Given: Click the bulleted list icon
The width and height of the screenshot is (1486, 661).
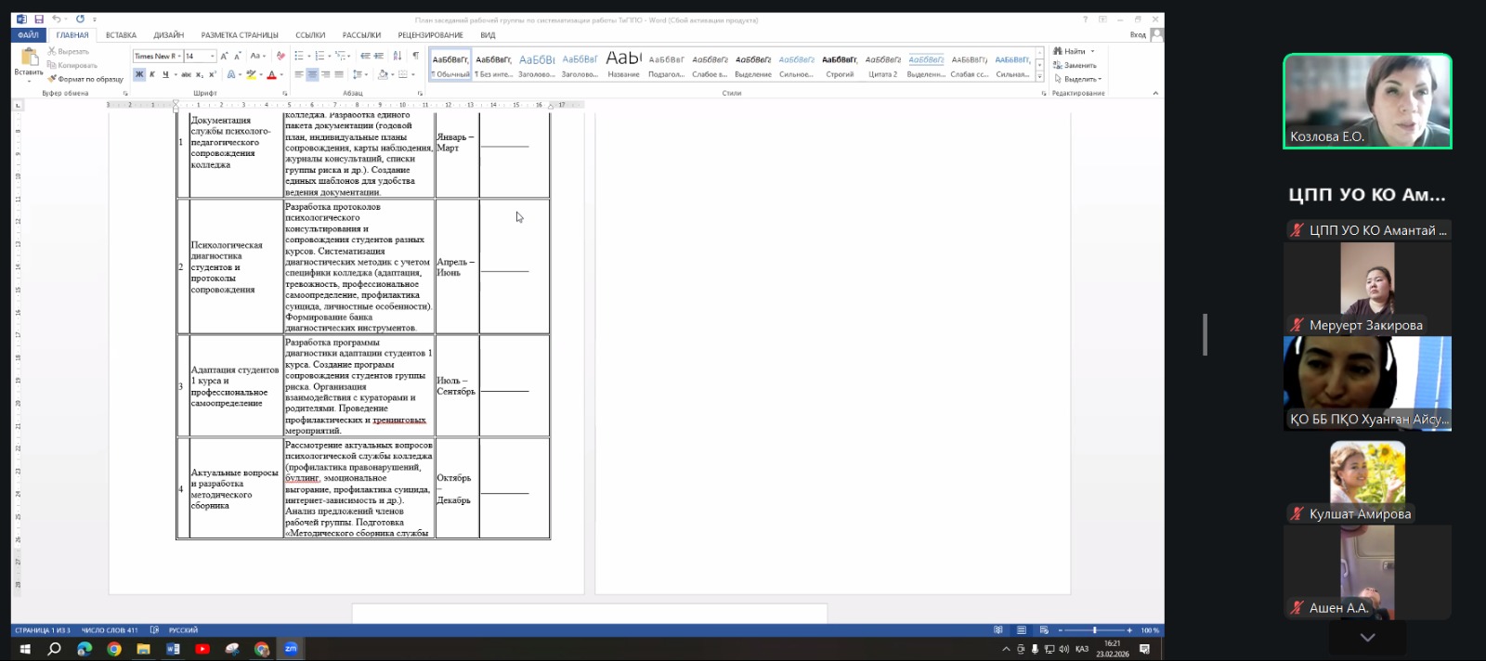Looking at the screenshot, I should pos(299,56).
